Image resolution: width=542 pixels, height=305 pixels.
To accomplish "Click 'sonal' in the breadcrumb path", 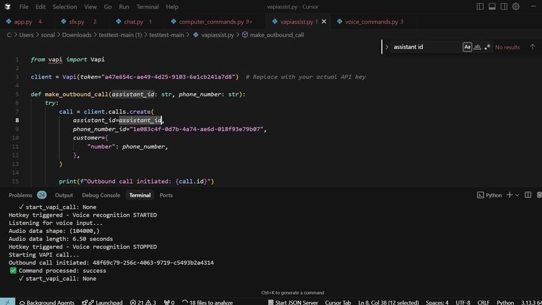I will [48, 34].
